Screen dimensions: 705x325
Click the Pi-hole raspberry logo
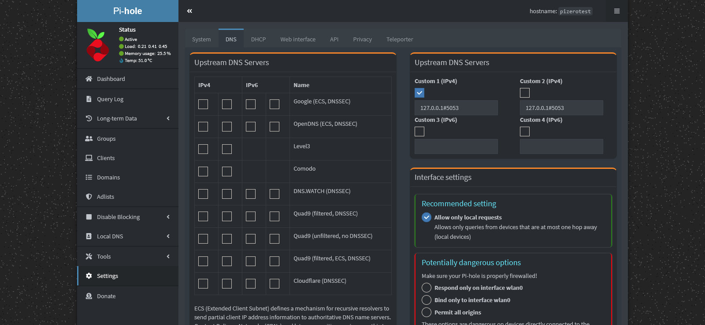[97, 45]
